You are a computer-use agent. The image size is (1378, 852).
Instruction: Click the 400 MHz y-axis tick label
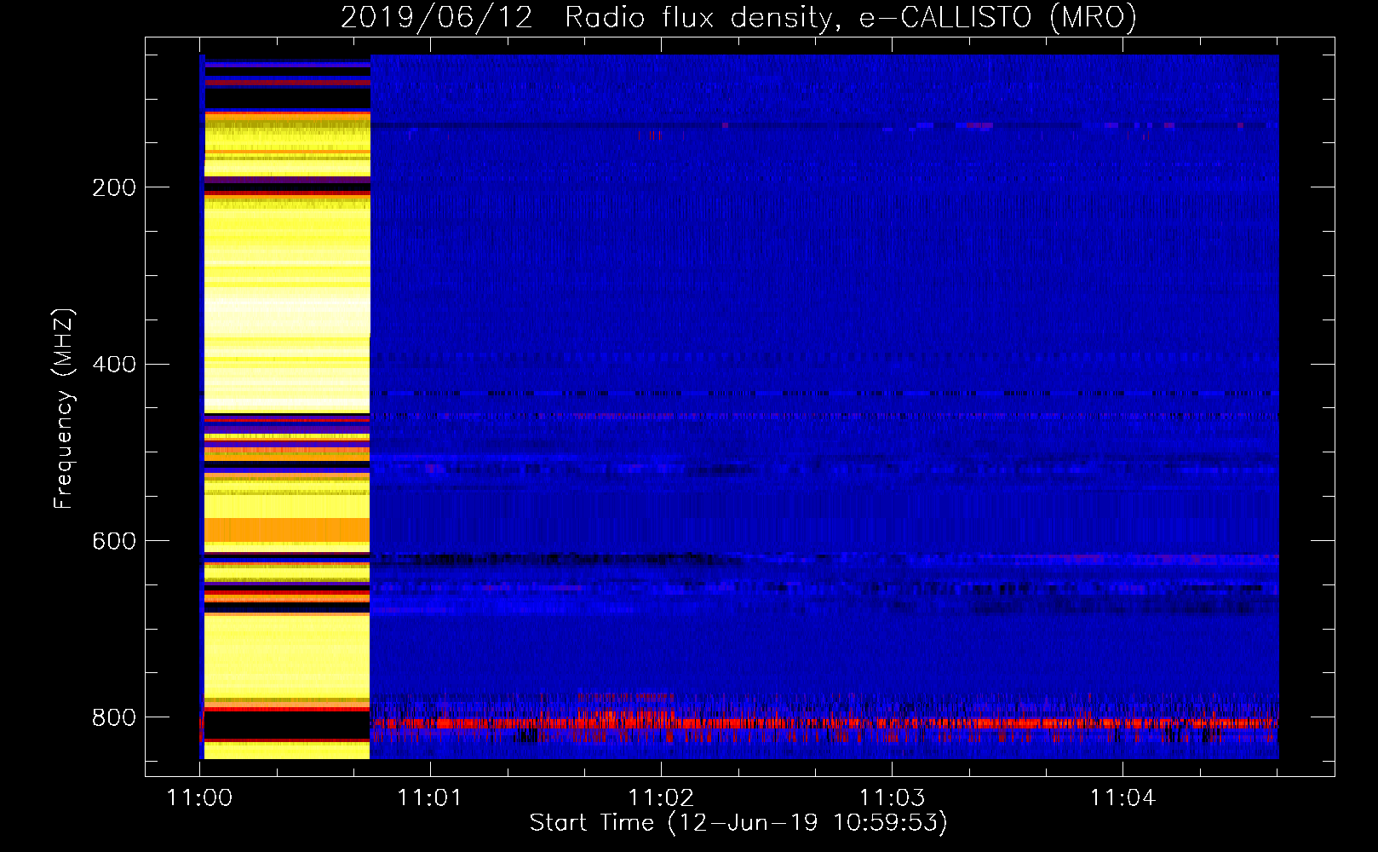(114, 365)
